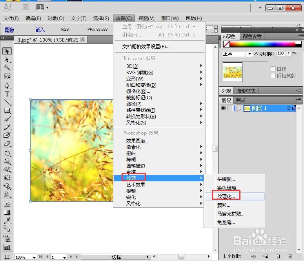Select the Pencil tool
Image resolution: width=304 pixels, height=261 pixels.
tap(7, 127)
